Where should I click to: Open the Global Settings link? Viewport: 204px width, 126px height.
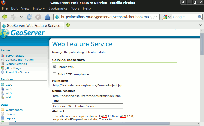pos(16,64)
